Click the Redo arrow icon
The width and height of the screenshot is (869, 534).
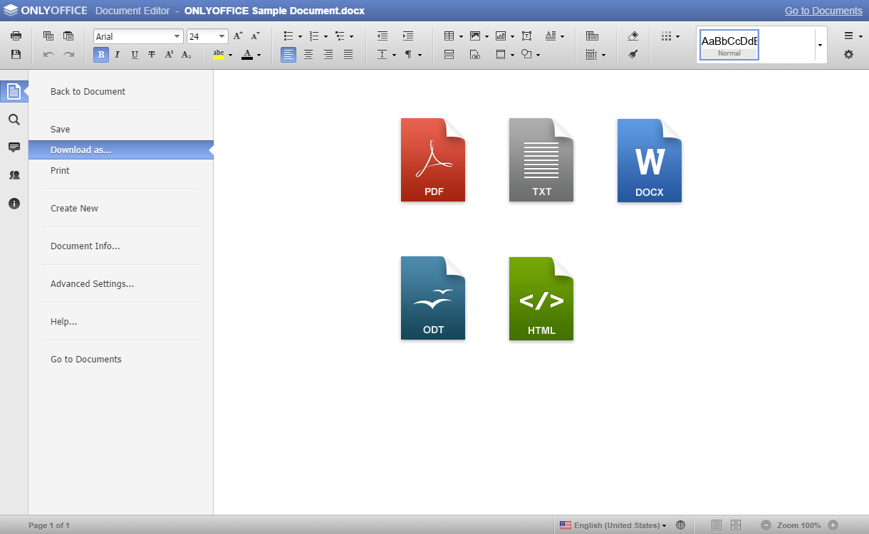pos(68,54)
